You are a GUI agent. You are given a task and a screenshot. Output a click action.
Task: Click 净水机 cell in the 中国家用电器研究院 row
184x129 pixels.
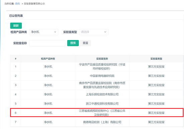tap(48, 76)
